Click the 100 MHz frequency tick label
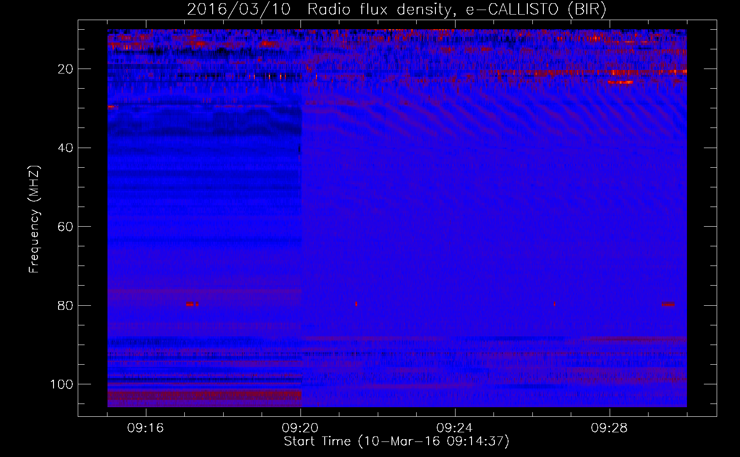This screenshot has width=740, height=457. pyautogui.click(x=62, y=384)
